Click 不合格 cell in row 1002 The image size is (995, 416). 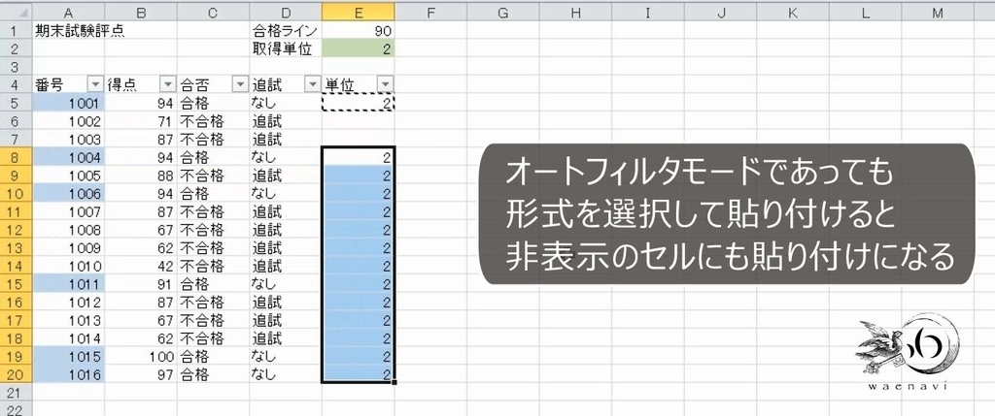point(213,121)
